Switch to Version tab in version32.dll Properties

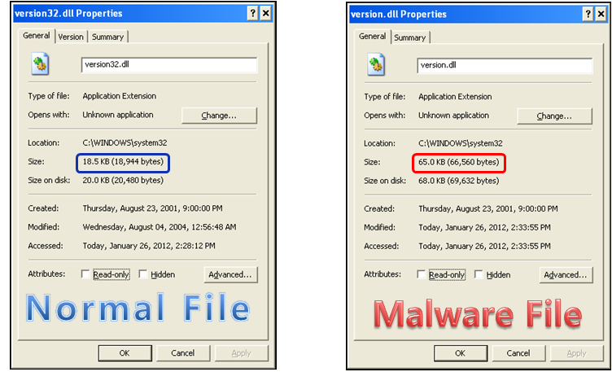71,37
